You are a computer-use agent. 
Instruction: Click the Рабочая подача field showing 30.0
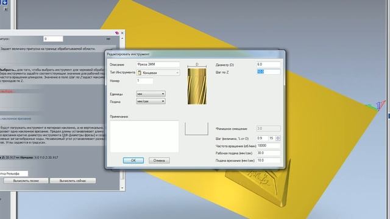268,153
